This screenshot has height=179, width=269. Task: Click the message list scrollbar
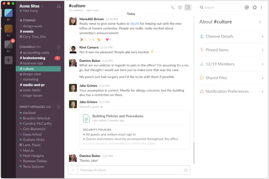click(x=194, y=153)
